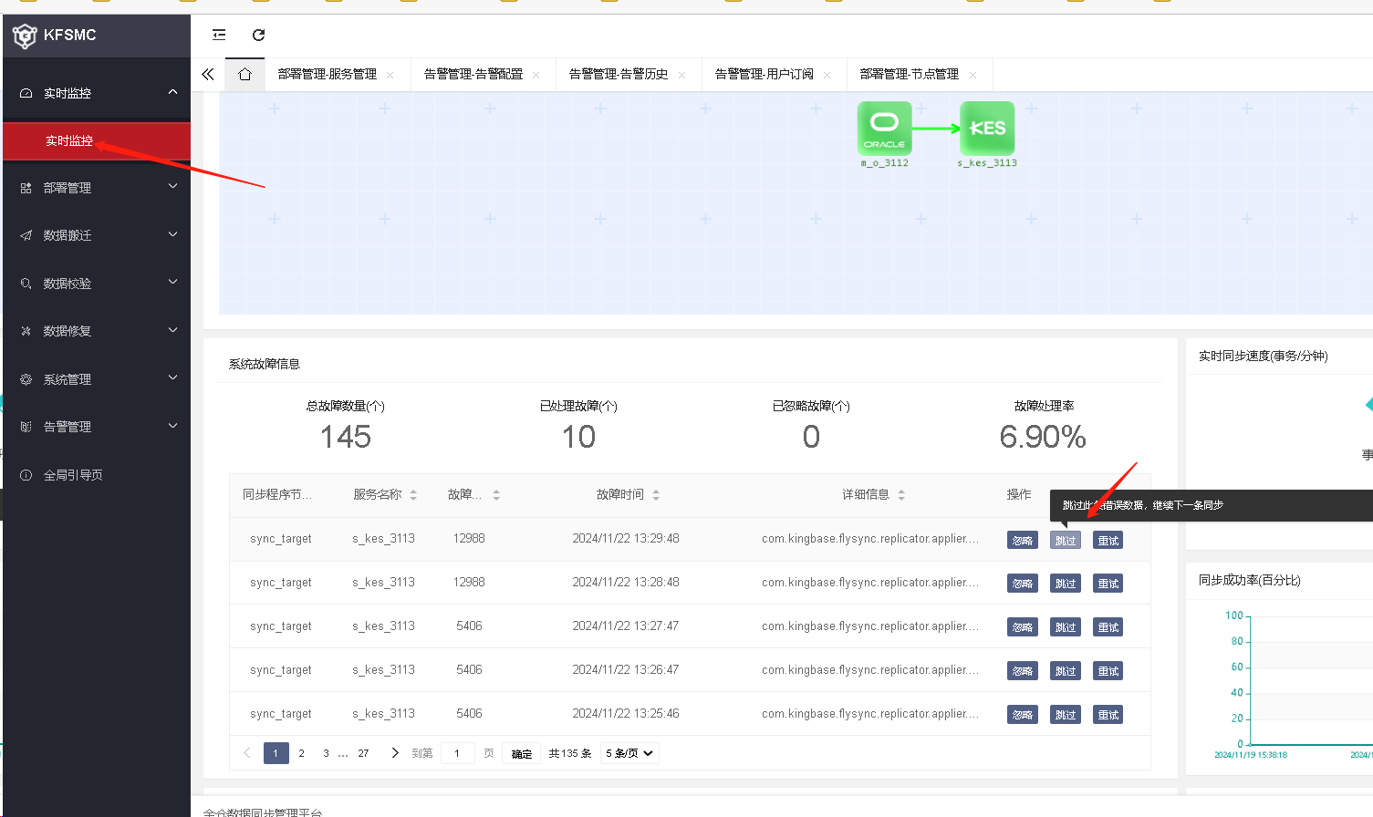
Task: Switch to the 部署管理-服务管理 tab
Action: click(x=327, y=74)
